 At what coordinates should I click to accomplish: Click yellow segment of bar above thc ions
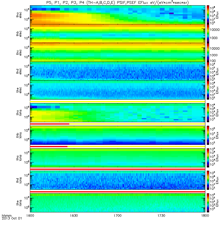(136, 146)
